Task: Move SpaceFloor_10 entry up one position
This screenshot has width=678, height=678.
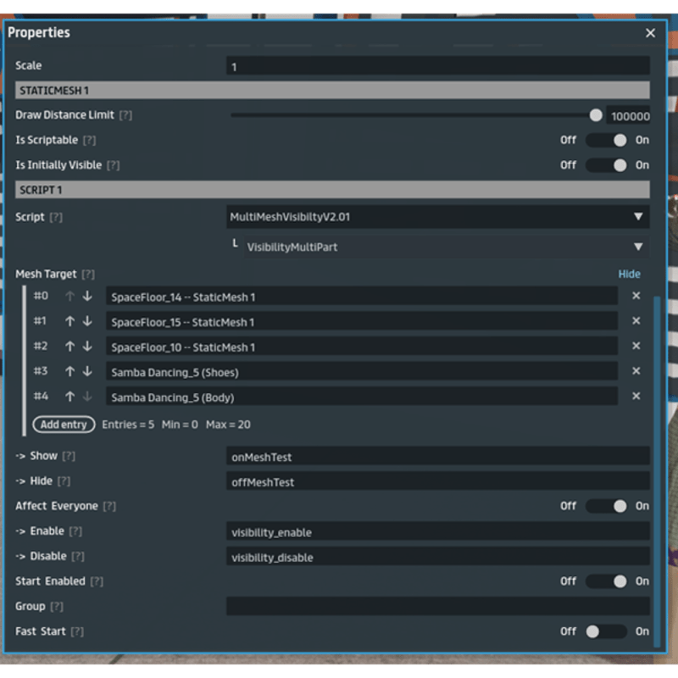Action: (70, 347)
